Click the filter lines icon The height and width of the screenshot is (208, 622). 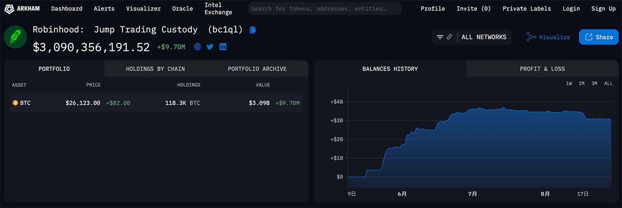(440, 37)
